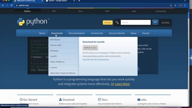Choose License from Downloads menu
This screenshot has height=108, width=192.
pos(64,67)
